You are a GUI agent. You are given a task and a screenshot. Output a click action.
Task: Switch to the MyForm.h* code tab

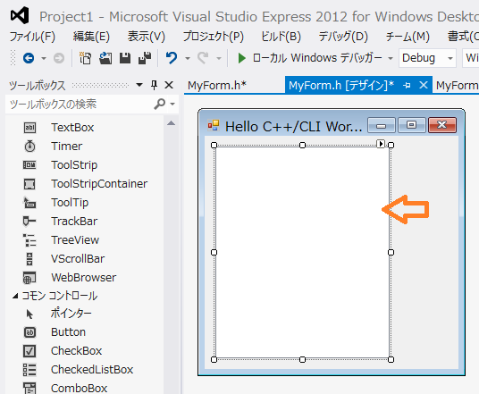point(217,85)
